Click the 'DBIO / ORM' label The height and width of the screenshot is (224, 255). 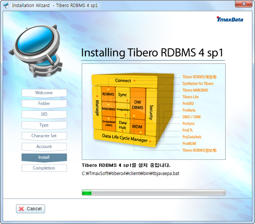click(191, 117)
